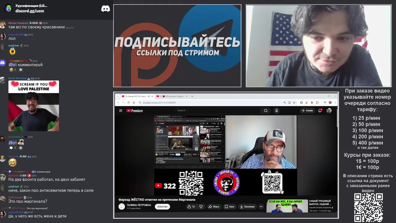Click message На два фронта работал
Screen dimensions: 396x223
[47, 179]
